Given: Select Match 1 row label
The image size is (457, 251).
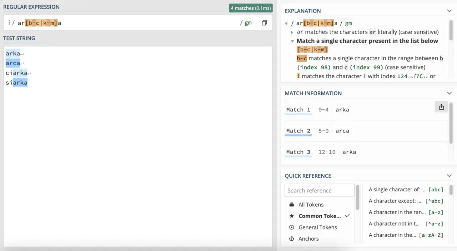Looking at the screenshot, I should pos(298,110).
